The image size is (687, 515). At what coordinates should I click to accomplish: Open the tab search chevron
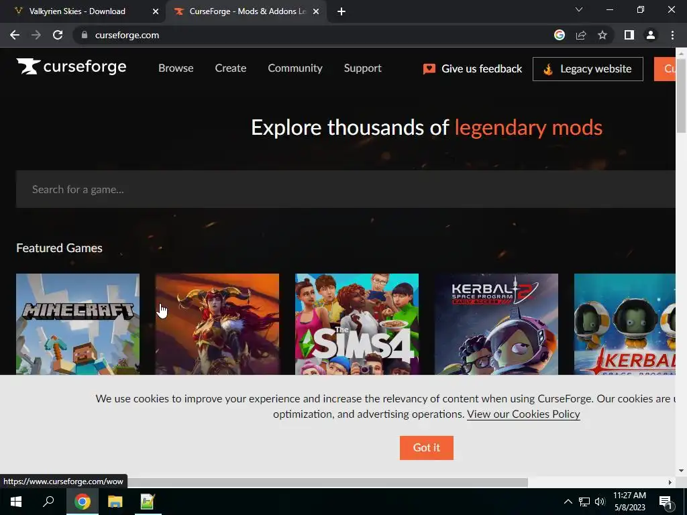(x=579, y=9)
